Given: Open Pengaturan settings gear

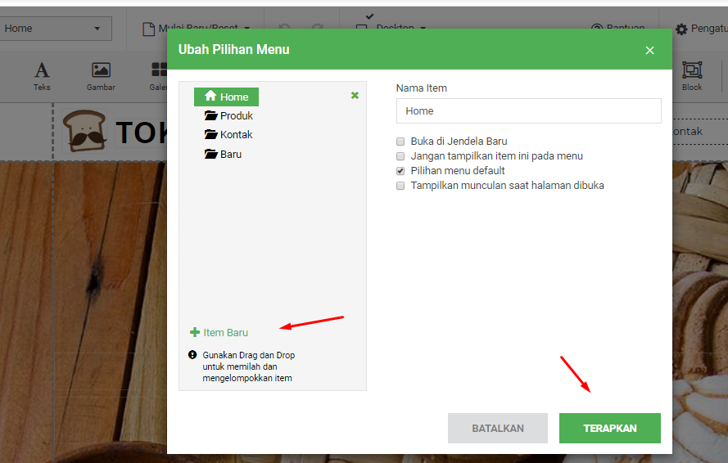Looking at the screenshot, I should click(x=681, y=29).
